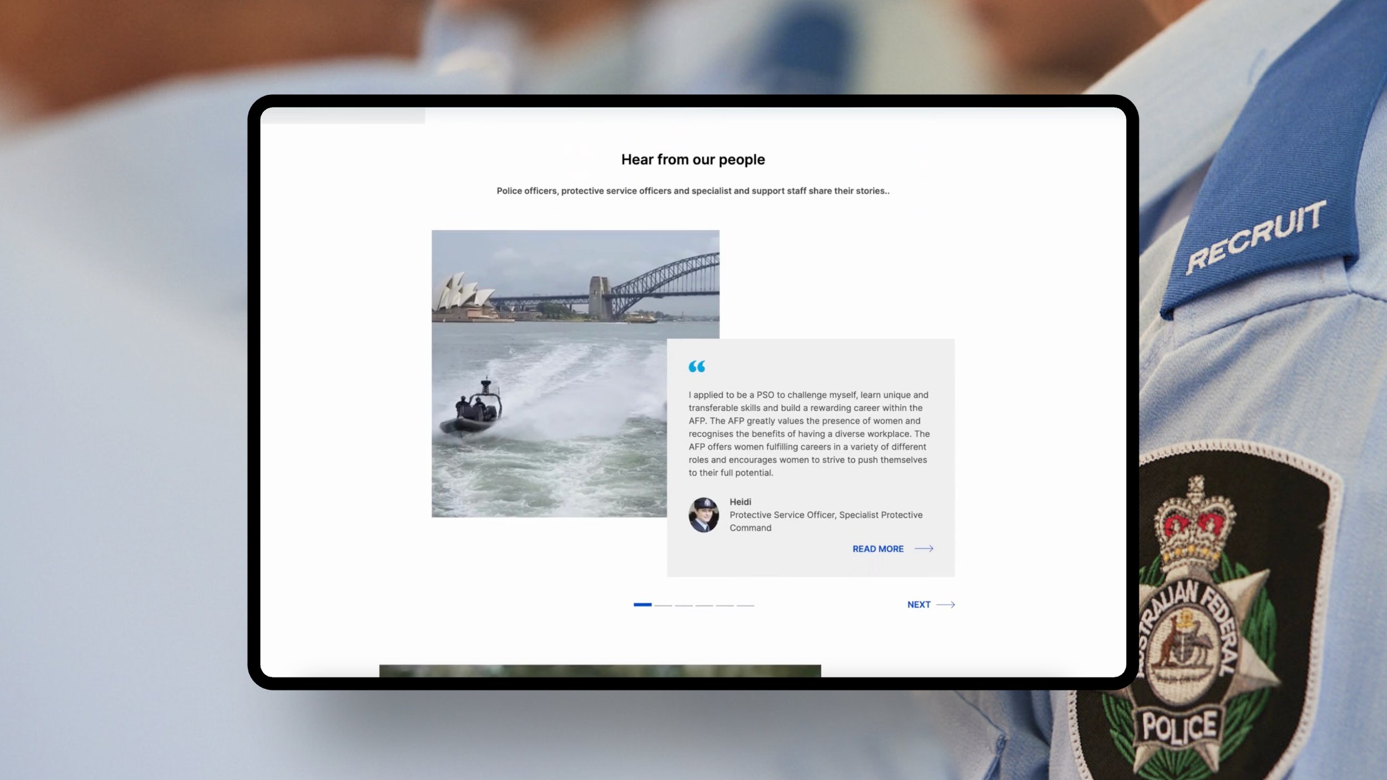Select the fifth carousel indicator dash
This screenshot has width=1387, height=780.
coord(725,605)
